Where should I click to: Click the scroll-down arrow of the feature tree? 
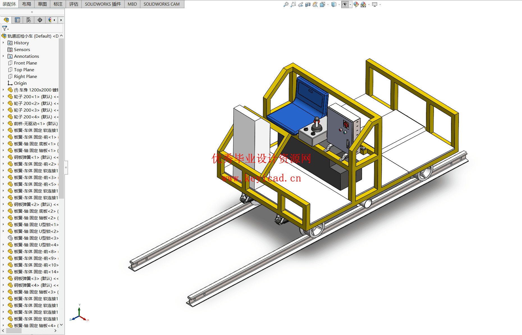[61, 325]
